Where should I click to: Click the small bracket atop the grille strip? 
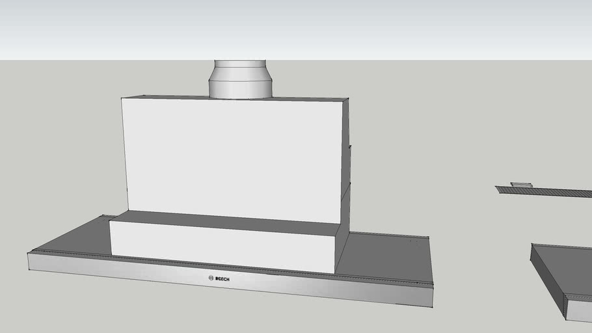(521, 185)
